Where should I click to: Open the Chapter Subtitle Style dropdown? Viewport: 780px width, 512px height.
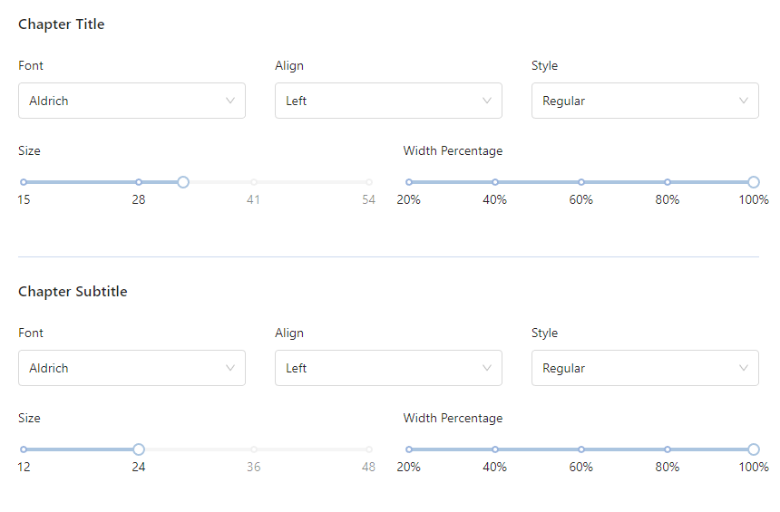point(645,368)
